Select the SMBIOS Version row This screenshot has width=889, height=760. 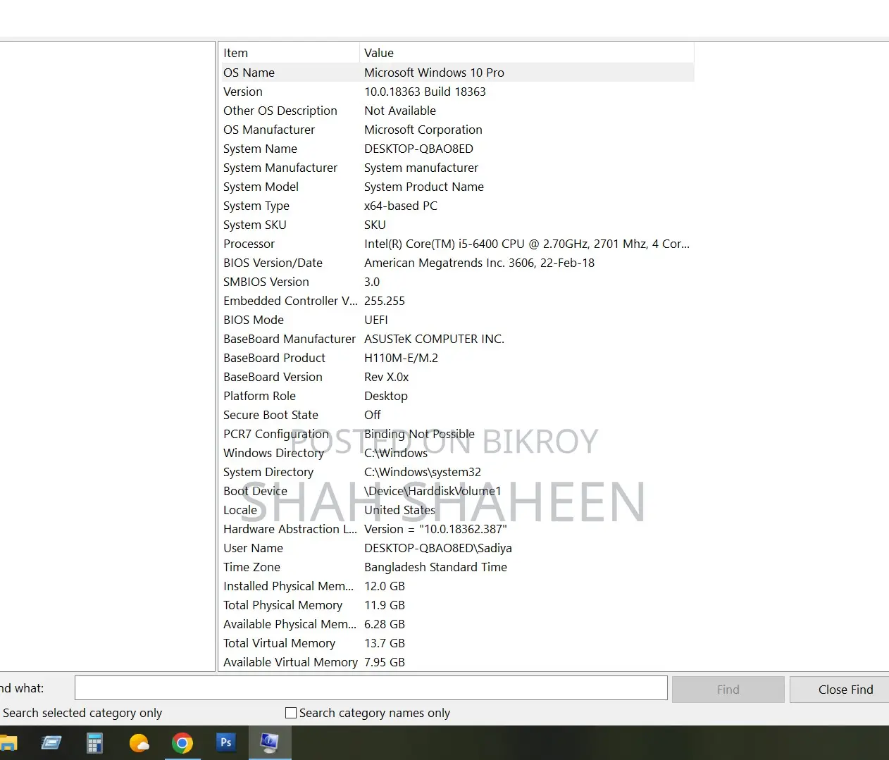point(458,282)
